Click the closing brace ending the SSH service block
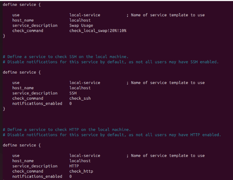The image size is (233, 180). [4, 109]
